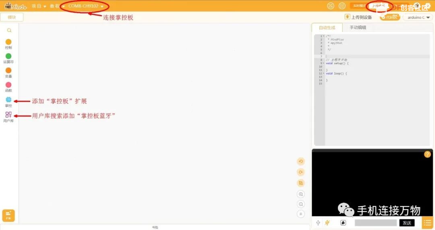
Task: Redo using the workspace redo icon
Action: (x=301, y=172)
